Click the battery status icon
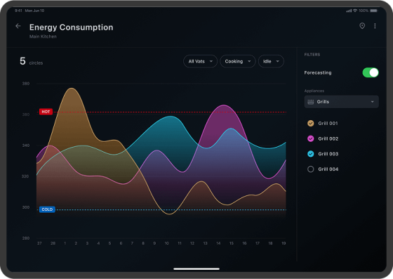 [373, 11]
